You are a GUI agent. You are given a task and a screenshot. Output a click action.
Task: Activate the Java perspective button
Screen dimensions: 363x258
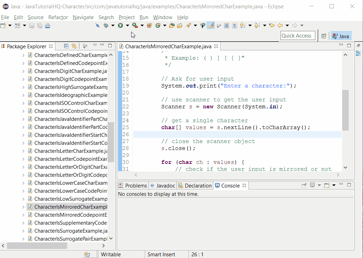pos(341,36)
